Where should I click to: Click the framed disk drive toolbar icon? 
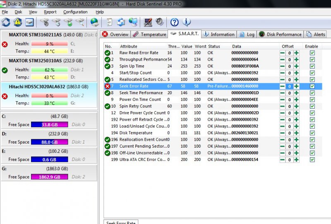point(29,22)
